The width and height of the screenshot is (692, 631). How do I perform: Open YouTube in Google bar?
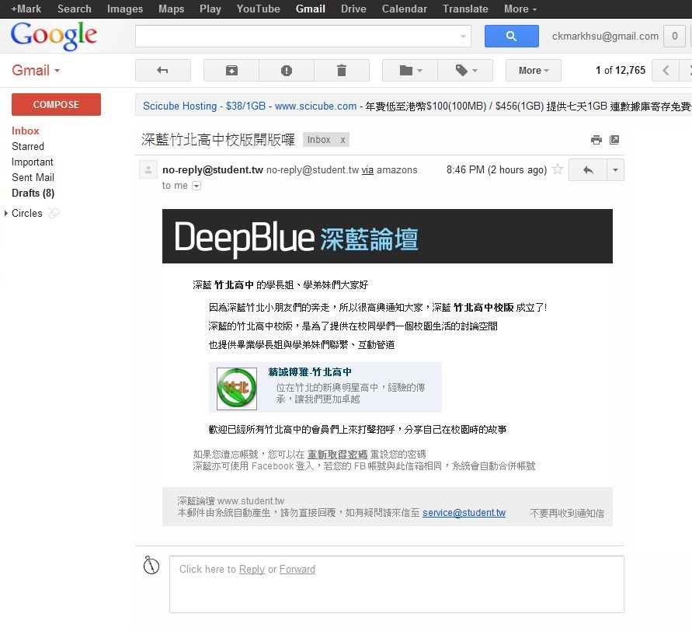tap(258, 9)
